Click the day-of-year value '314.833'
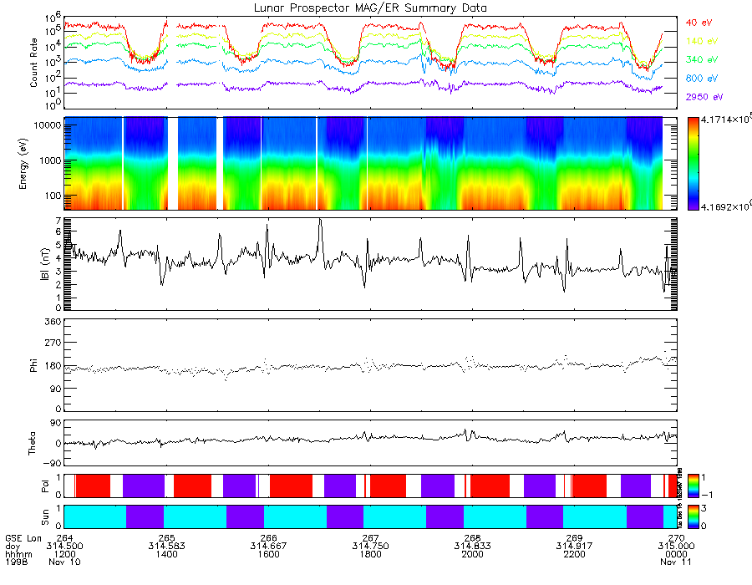 pos(472,547)
